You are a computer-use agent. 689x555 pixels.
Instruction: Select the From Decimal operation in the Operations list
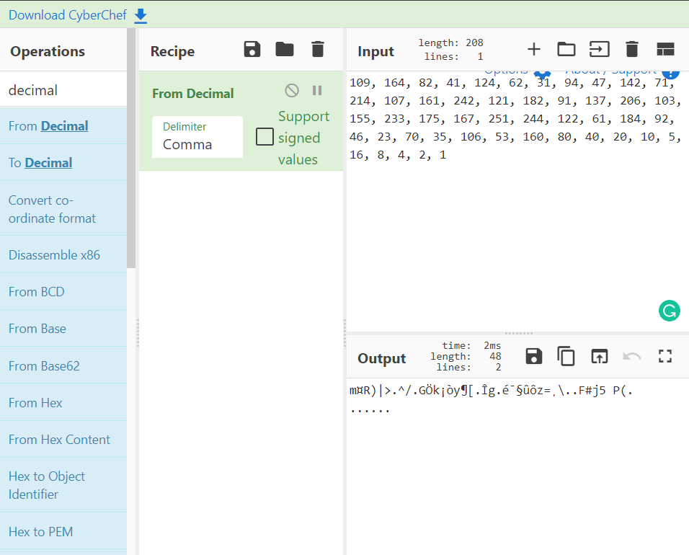63,126
